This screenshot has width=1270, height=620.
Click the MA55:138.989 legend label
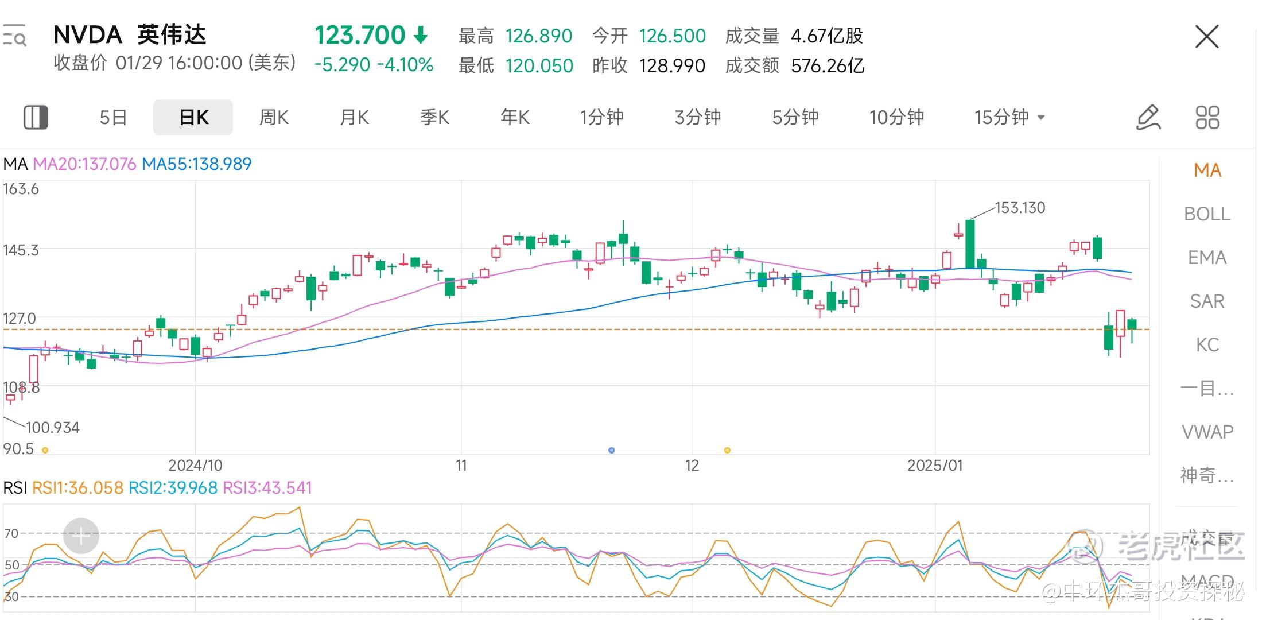click(x=197, y=164)
